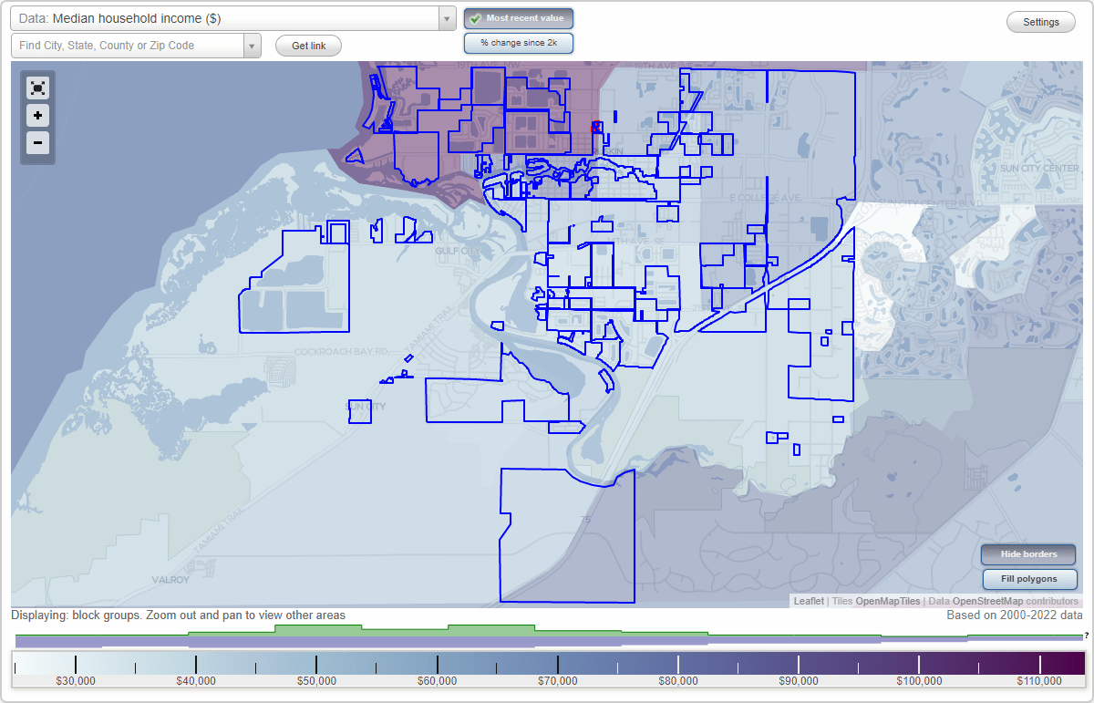Viewport: 1094px width, 703px height.
Task: Click the Find City, State, County field
Action: point(128,46)
